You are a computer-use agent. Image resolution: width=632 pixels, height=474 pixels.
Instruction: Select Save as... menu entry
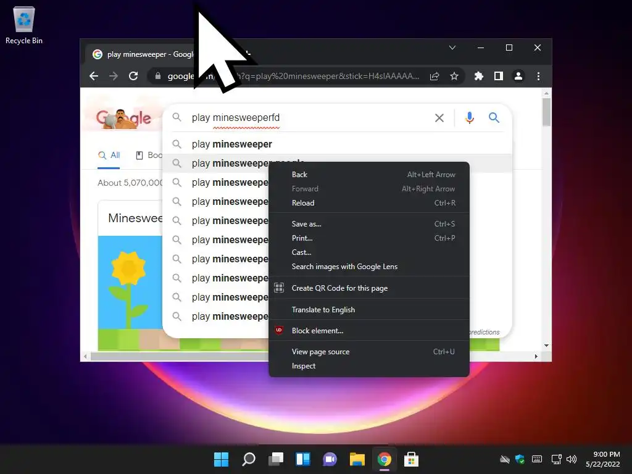click(x=369, y=223)
